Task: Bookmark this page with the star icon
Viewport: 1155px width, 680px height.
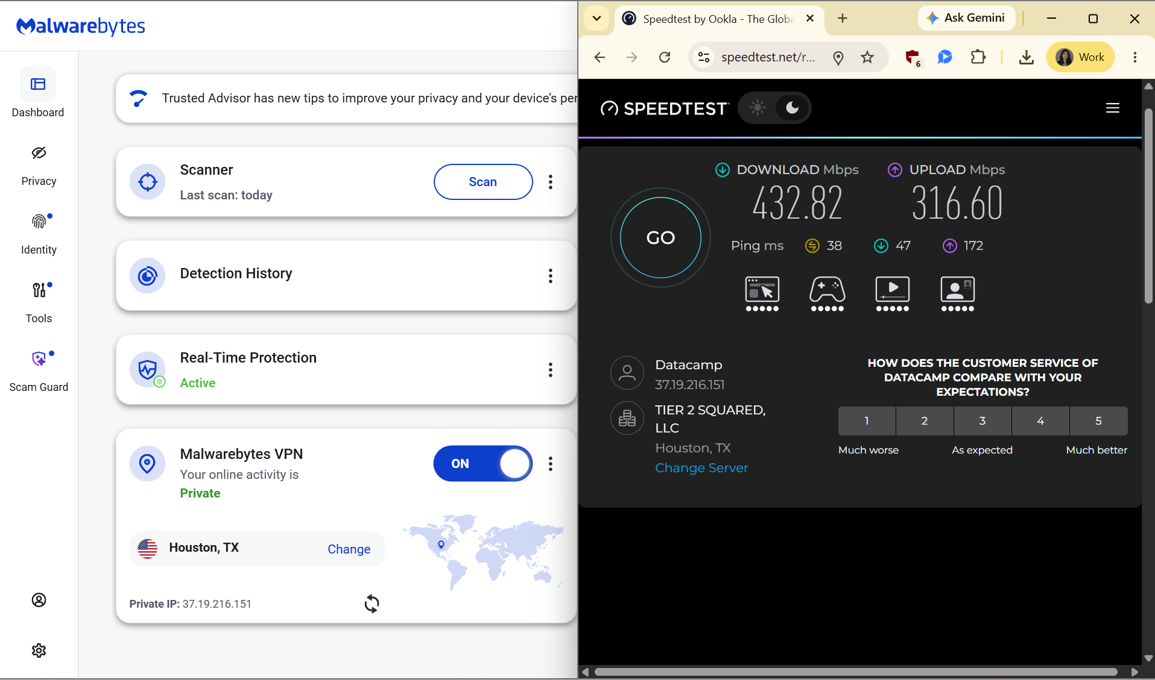Action: pyautogui.click(x=867, y=57)
